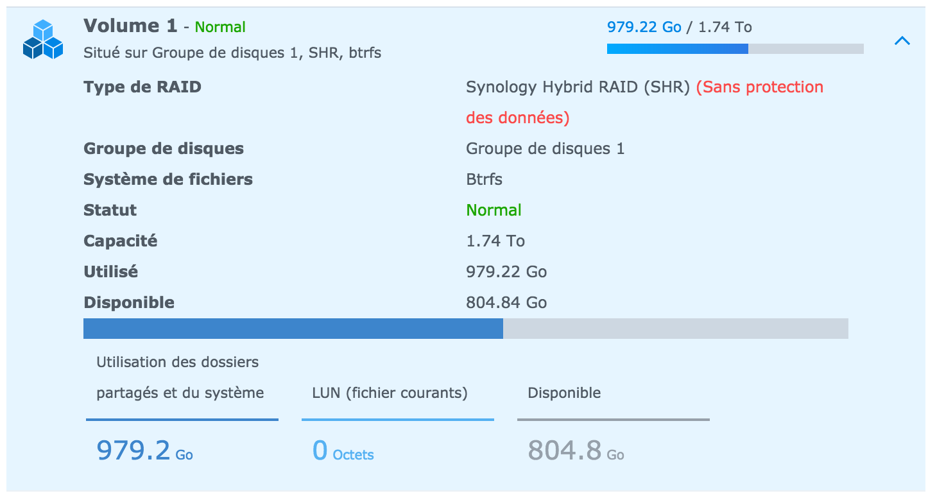The width and height of the screenshot is (928, 498).
Task: Click the 979.22 Go / 1.74 To header text
Action: [x=680, y=27]
